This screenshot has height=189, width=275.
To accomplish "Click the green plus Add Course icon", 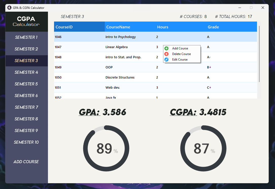I will click(x=166, y=48).
